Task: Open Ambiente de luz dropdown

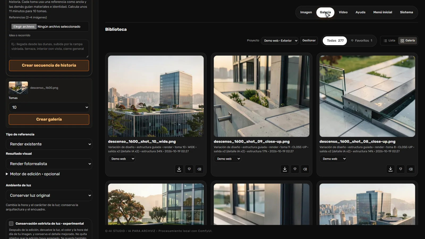Action: click(49, 195)
